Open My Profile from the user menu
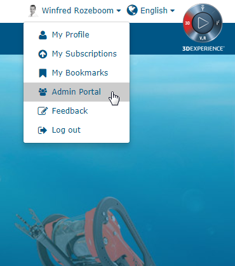This screenshot has height=266, width=235. pos(76,35)
